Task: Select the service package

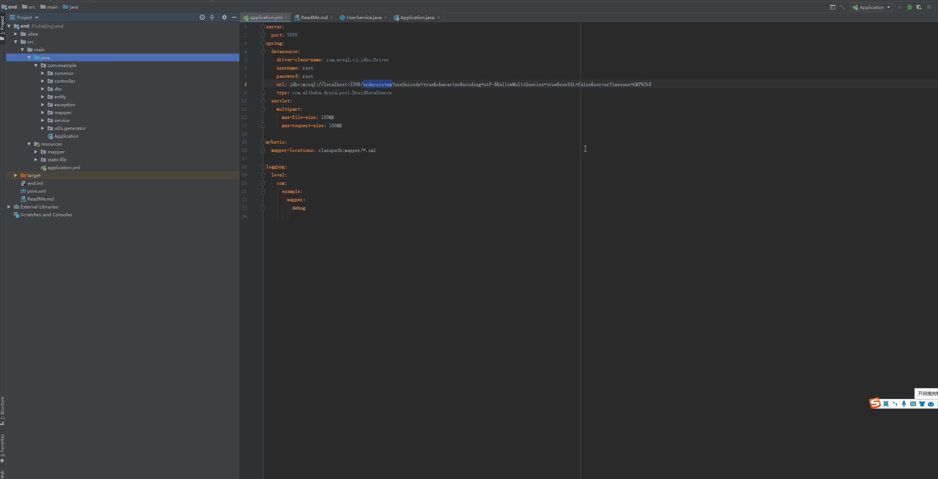Action: tap(61, 120)
